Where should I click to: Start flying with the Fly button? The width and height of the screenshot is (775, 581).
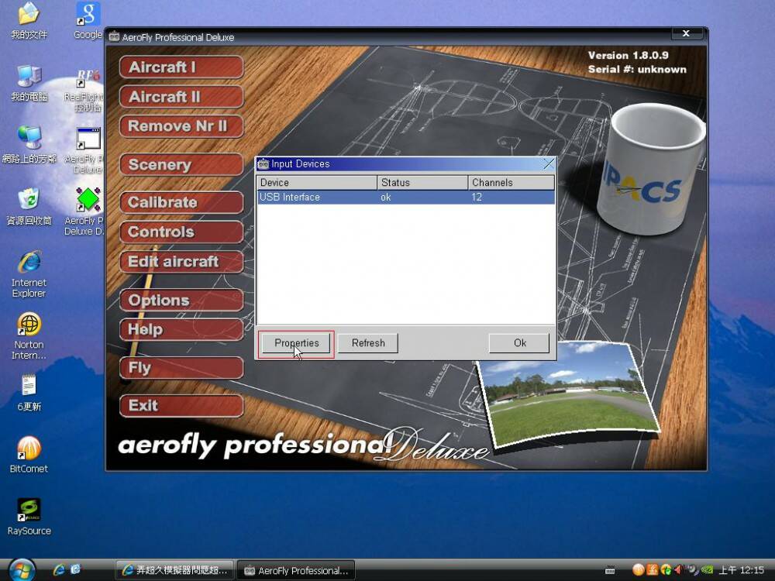point(181,368)
